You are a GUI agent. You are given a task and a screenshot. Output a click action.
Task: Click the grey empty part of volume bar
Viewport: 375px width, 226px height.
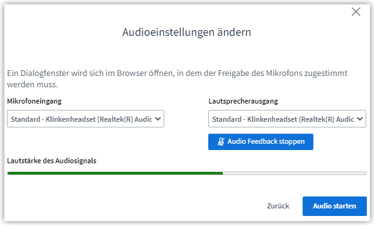pos(294,173)
